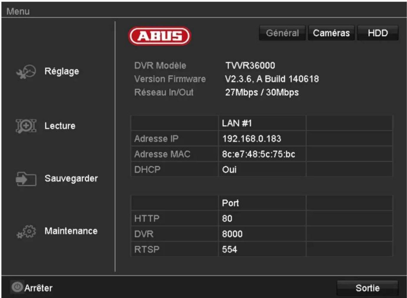This screenshot has height=298, width=407.
Task: Click the Lecture playback magnifier icon
Action: [x=26, y=126]
